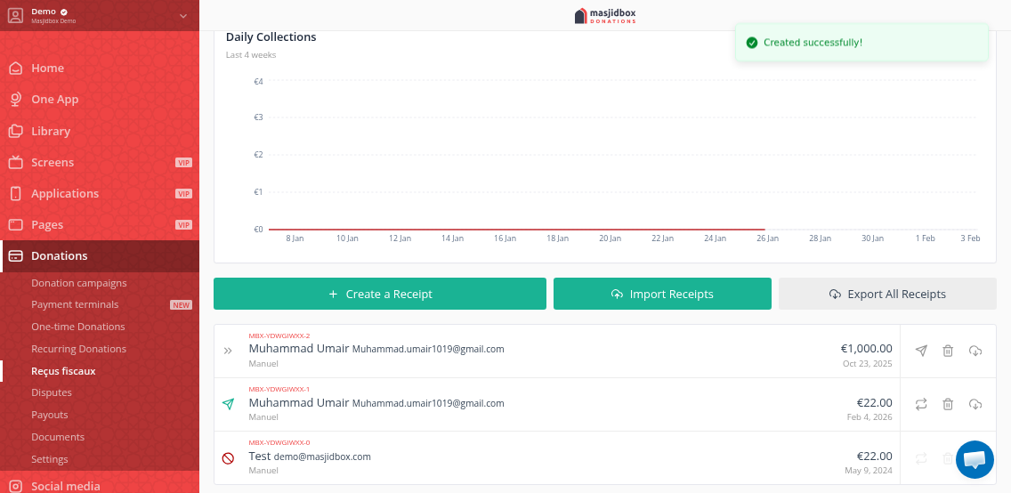Collapse the Donations menu section
This screenshot has height=493, width=1011.
pos(100,256)
